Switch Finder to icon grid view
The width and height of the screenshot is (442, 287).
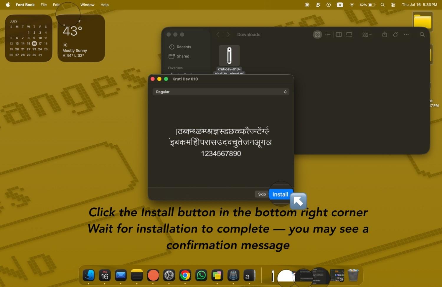coord(317,34)
